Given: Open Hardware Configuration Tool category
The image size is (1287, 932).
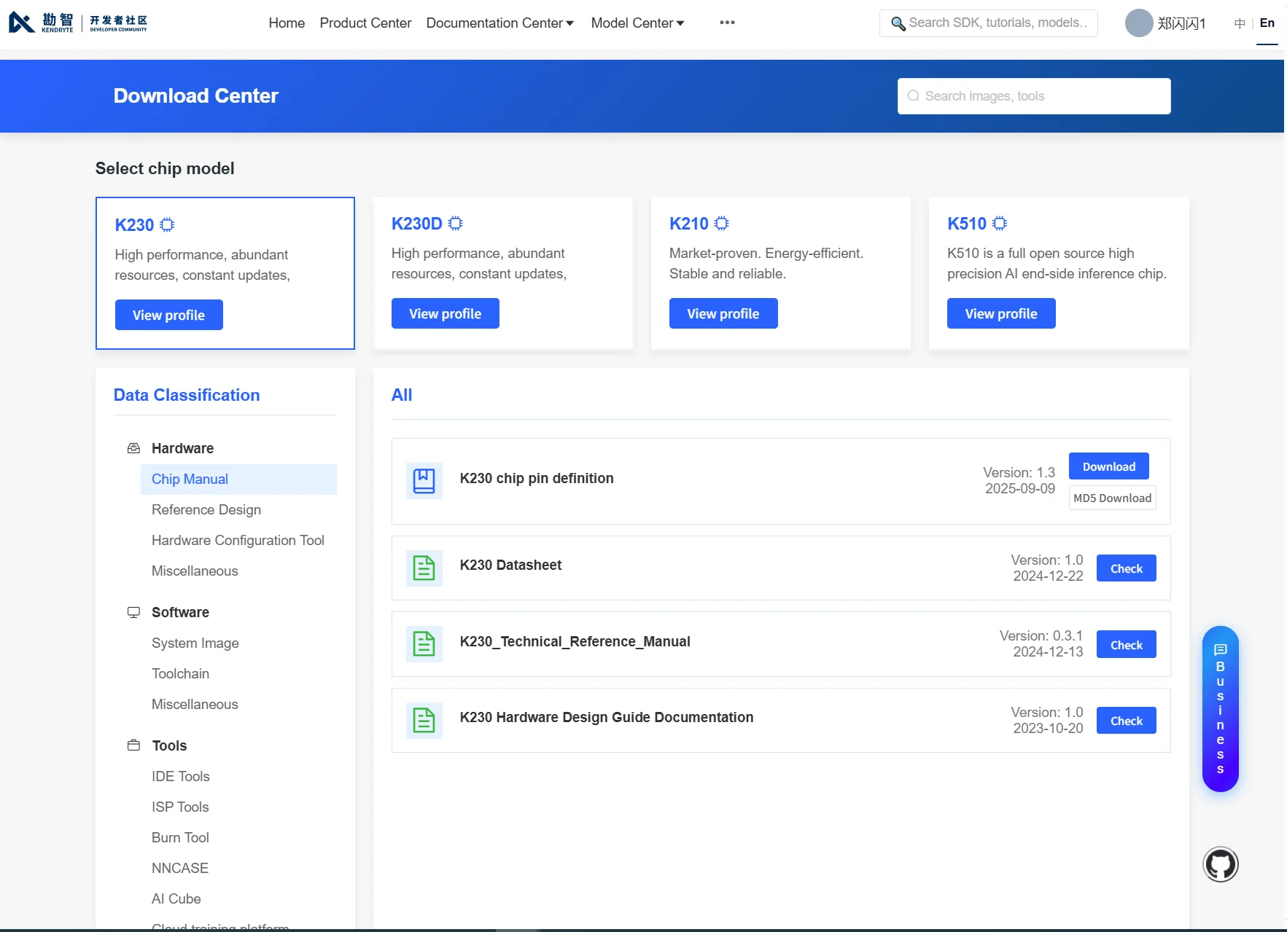Looking at the screenshot, I should 238,541.
